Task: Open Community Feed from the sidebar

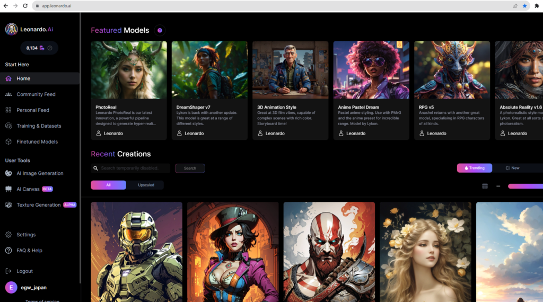Action: click(36, 94)
